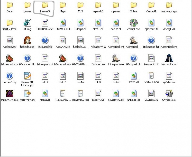Select h3maped.exe map editor icon
Viewport: 192px width, 157px height.
click(x=116, y=58)
